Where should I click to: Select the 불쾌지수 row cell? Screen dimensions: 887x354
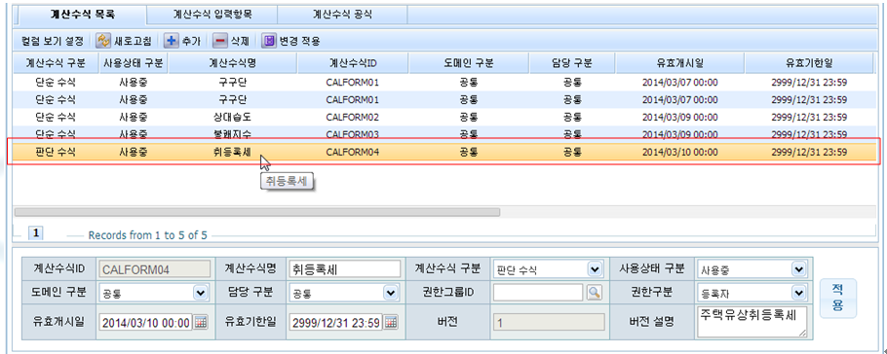pos(233,134)
